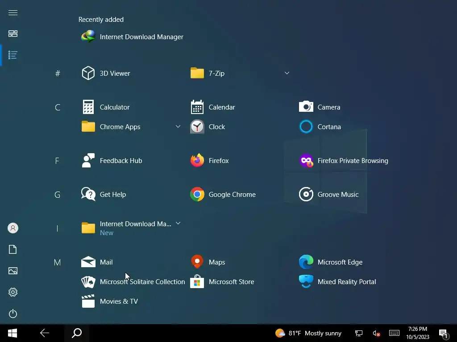Launch Cortana

coord(320,127)
